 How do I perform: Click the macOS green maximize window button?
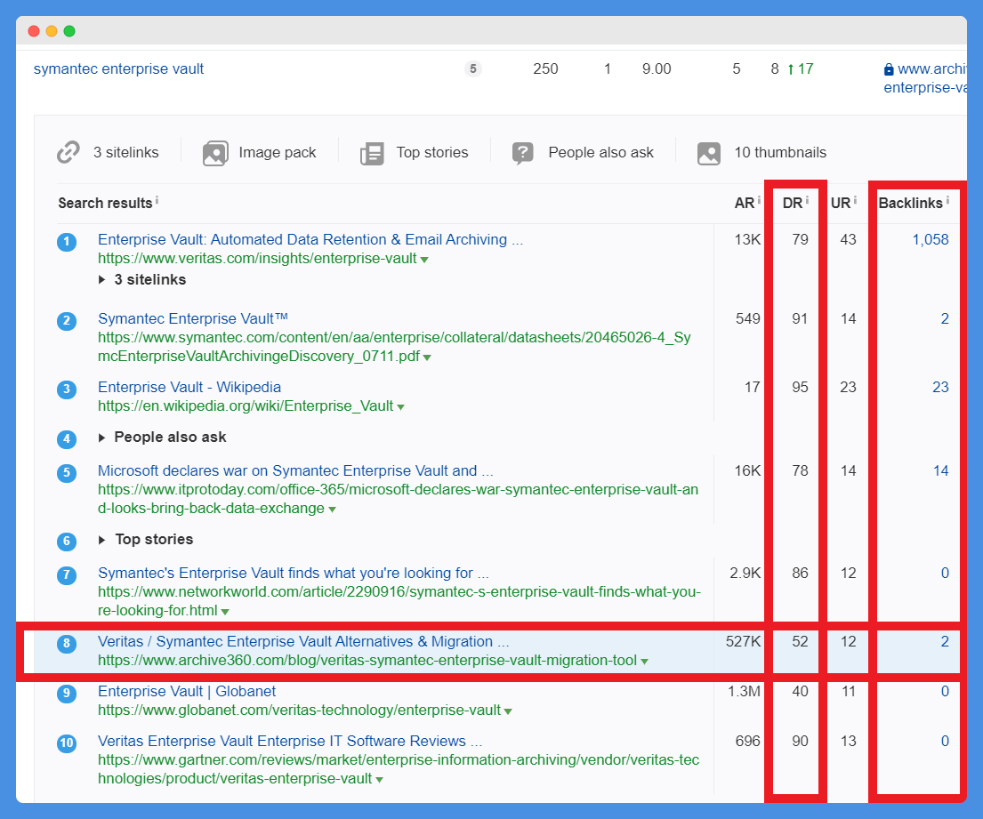[69, 31]
